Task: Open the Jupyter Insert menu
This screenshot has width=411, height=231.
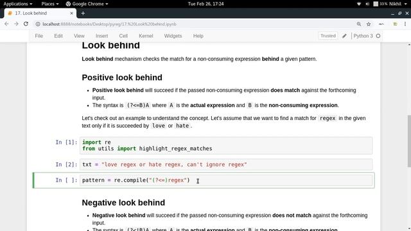Action: (101, 36)
